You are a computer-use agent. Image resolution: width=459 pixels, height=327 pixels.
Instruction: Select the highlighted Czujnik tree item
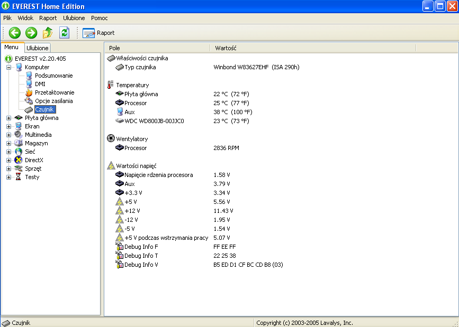pyautogui.click(x=45, y=109)
